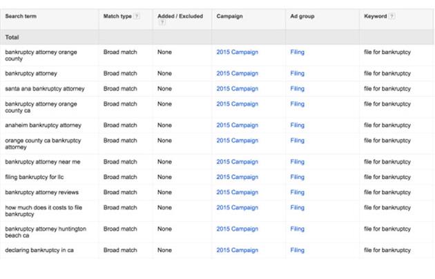435x279 pixels.
Task: Click the Total summary row label
Action: (x=12, y=37)
